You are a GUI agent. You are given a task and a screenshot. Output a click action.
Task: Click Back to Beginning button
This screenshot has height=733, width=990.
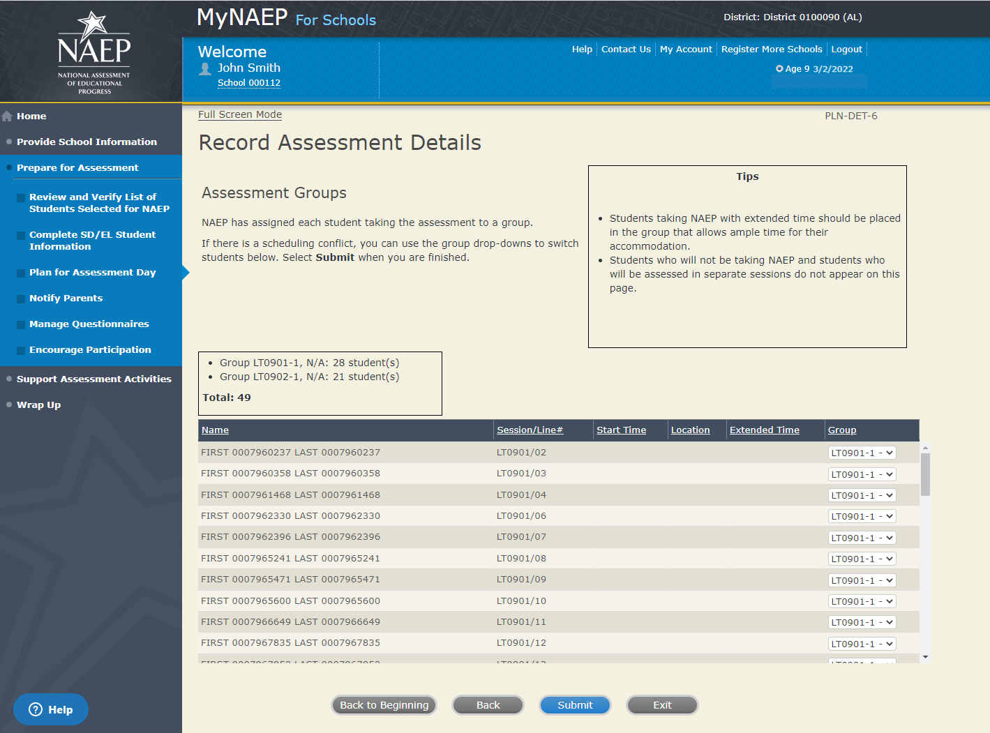(384, 705)
